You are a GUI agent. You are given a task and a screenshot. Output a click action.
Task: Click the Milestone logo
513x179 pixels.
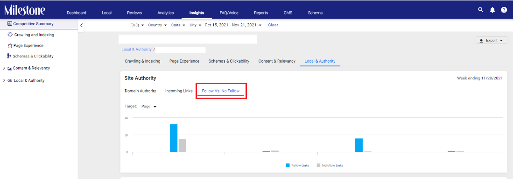point(25,10)
